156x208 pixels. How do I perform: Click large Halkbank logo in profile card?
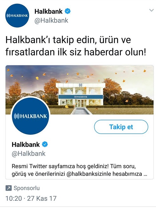coord(30,116)
